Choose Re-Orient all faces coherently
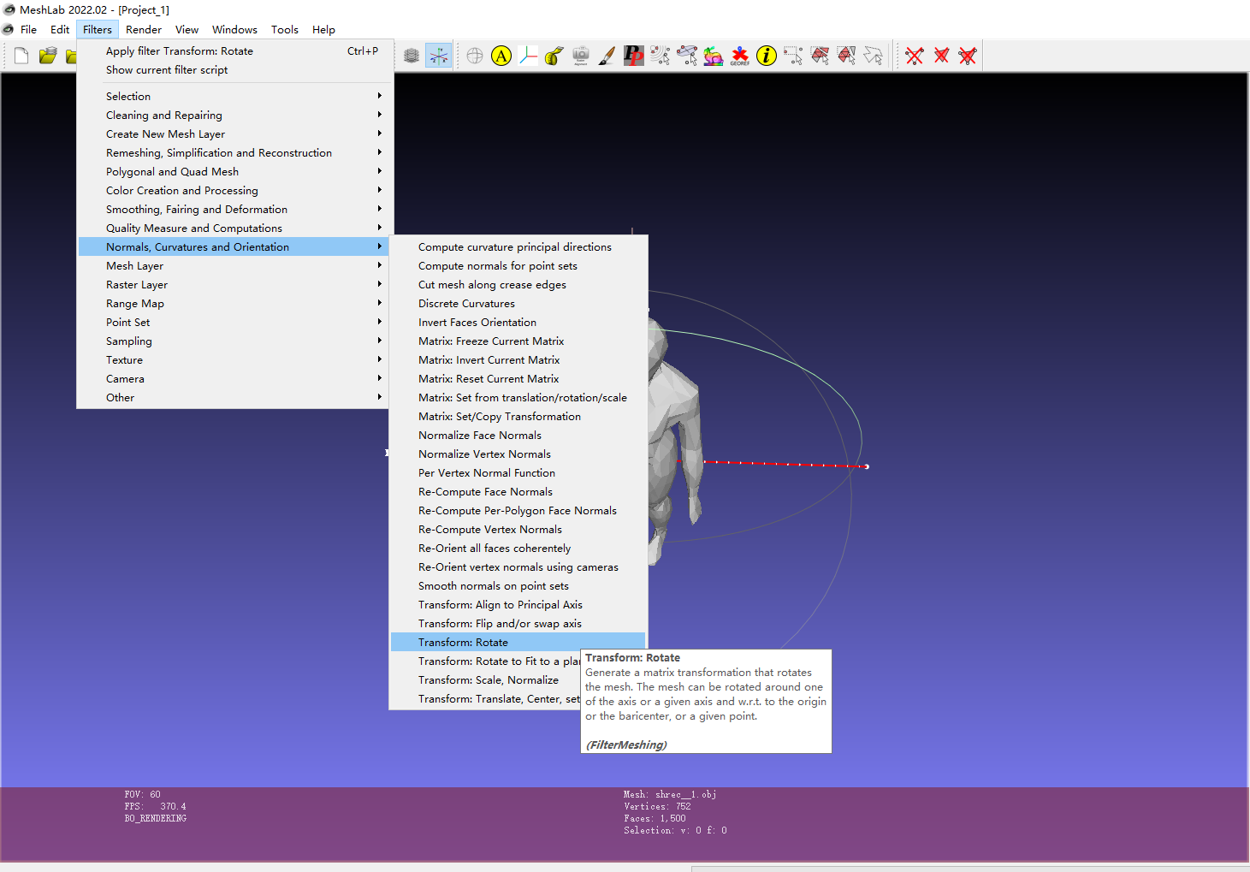 click(x=518, y=549)
